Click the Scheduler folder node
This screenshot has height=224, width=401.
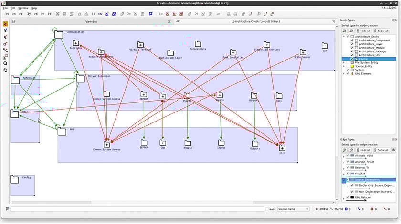(x=15, y=80)
